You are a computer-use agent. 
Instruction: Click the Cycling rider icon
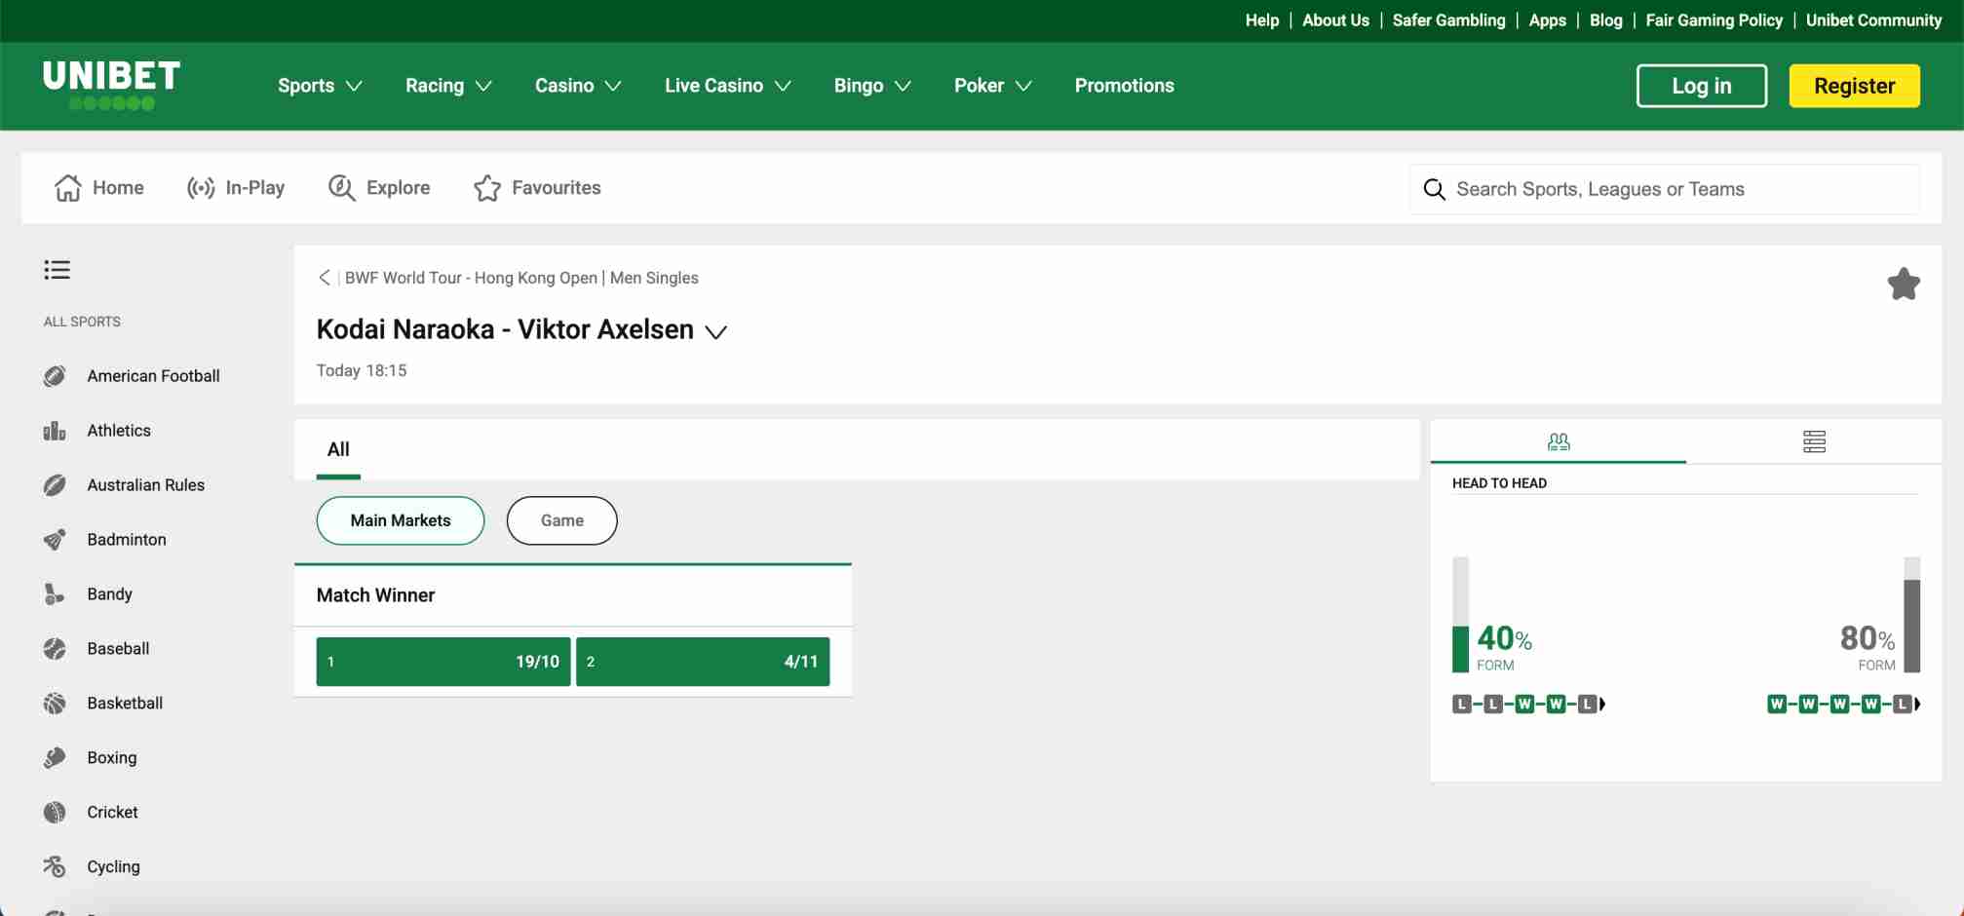pyautogui.click(x=55, y=867)
